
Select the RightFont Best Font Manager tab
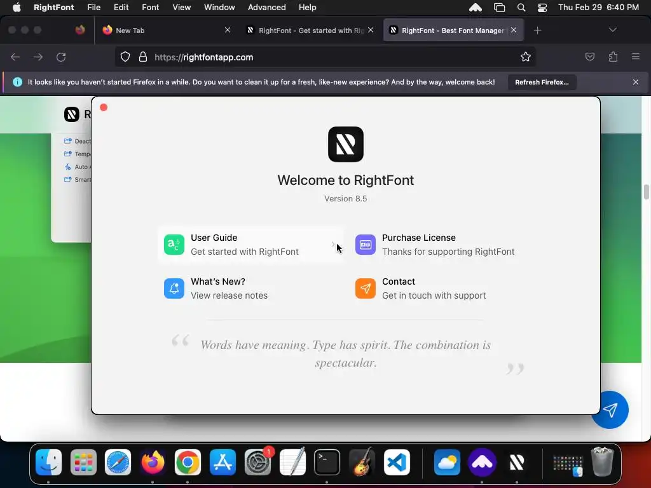[453, 30]
